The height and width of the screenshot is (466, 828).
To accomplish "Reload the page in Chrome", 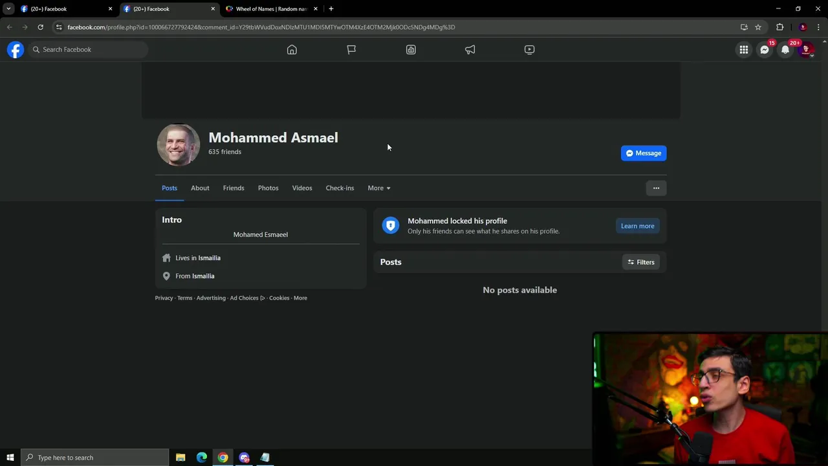I will (40, 27).
